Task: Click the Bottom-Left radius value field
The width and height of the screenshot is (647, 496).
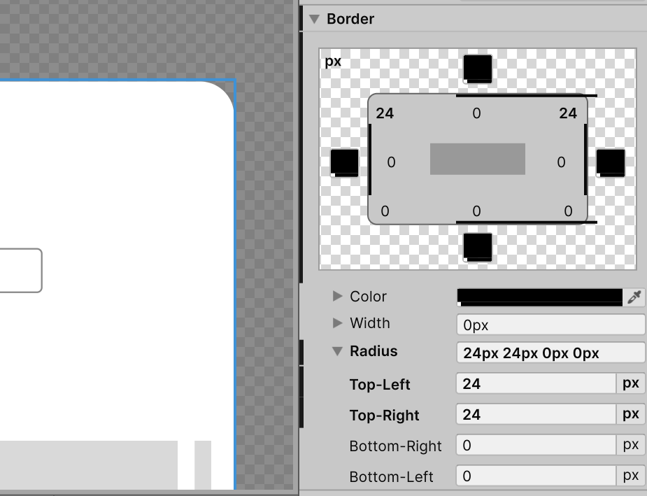Action: point(536,476)
